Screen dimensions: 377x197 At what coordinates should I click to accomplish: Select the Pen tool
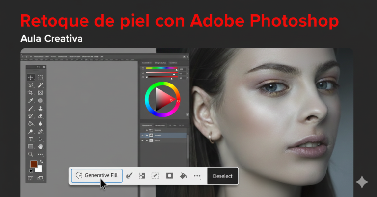coord(40,131)
